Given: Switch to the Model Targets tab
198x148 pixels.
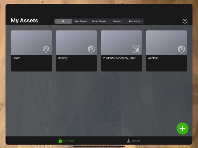Looking at the screenshot, I should point(99,21).
